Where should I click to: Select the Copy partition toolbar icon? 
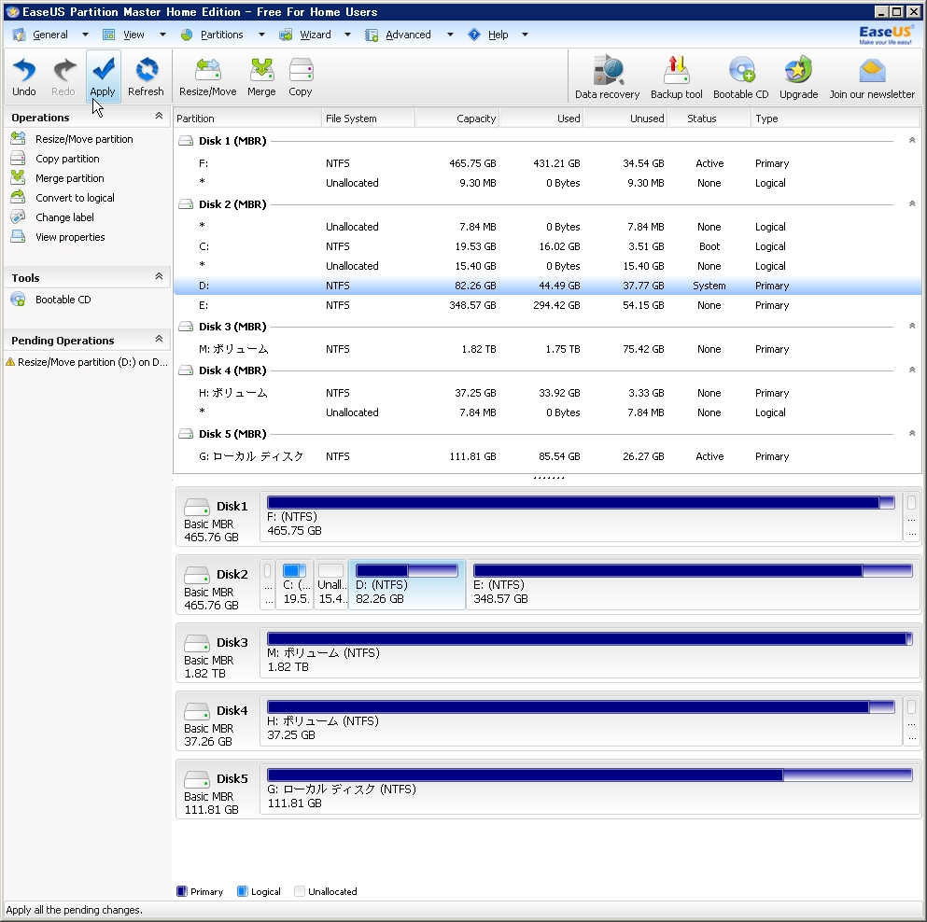[x=301, y=77]
